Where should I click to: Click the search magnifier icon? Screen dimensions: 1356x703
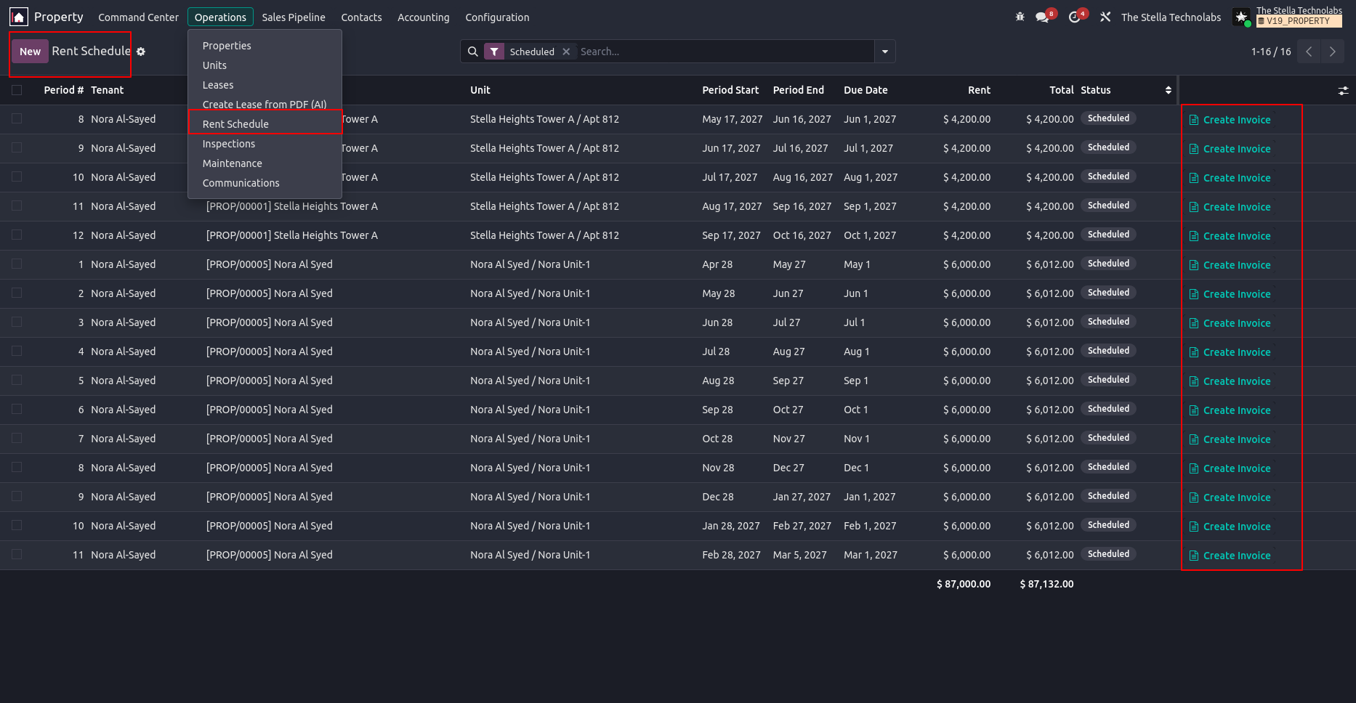tap(473, 52)
